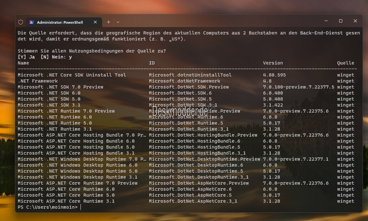Click version "7.0.0-preview.7.22377.1"
This screenshot has width=368, height=221.
point(296,159)
